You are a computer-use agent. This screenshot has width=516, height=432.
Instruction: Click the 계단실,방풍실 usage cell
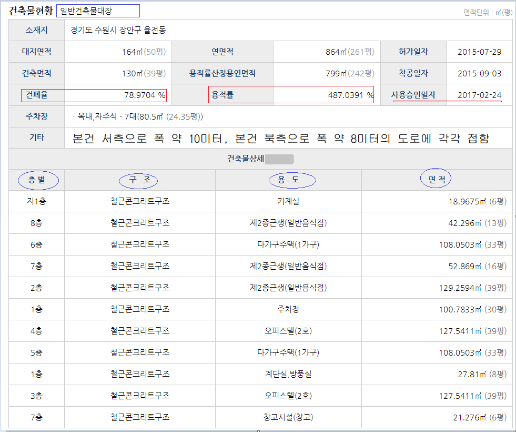click(x=288, y=374)
